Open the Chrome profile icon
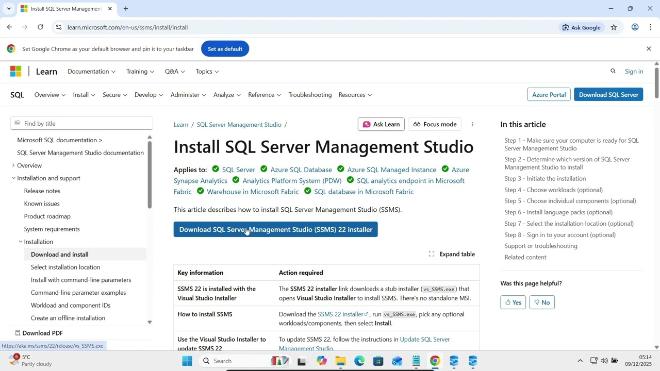 coord(635,27)
